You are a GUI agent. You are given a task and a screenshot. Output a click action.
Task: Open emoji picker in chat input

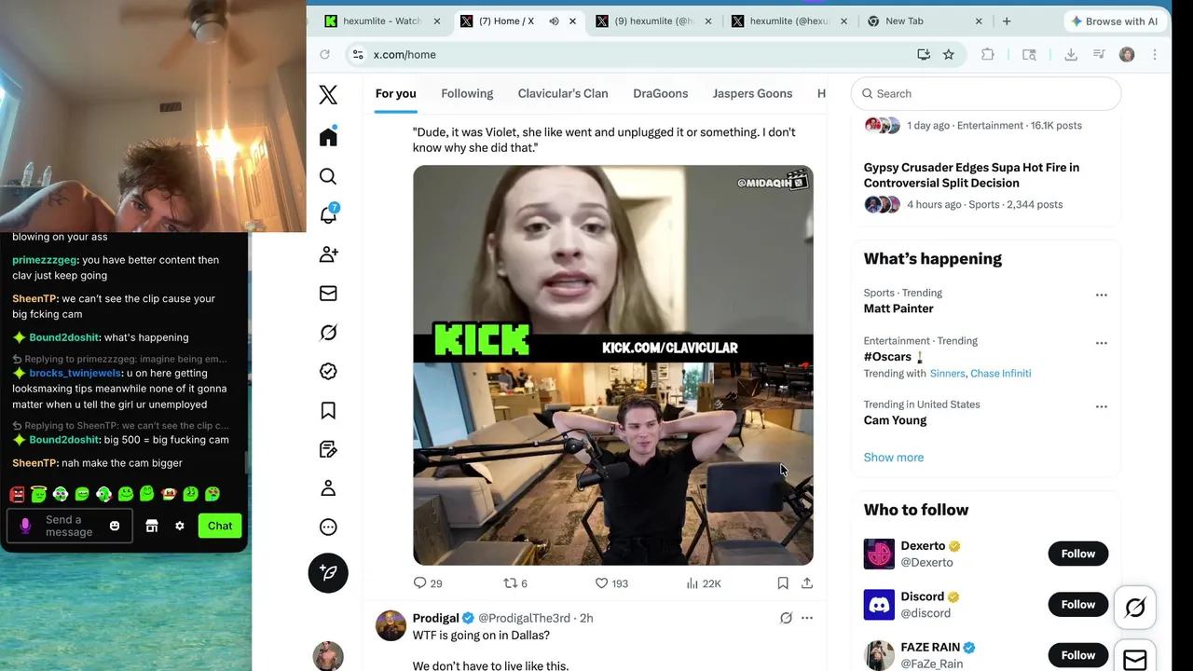point(115,526)
